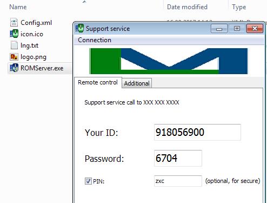
Task: Sort files by Name column header
Action: pyautogui.click(x=18, y=7)
